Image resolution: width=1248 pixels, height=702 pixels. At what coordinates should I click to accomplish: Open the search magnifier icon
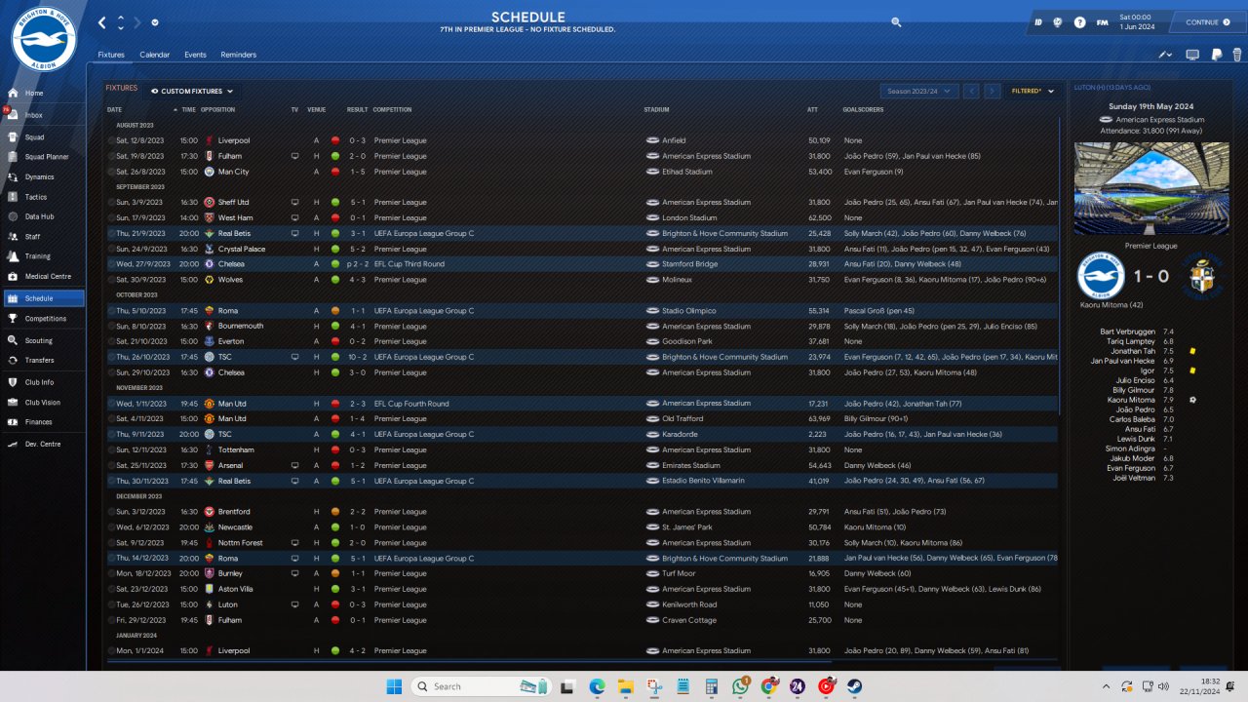click(896, 21)
